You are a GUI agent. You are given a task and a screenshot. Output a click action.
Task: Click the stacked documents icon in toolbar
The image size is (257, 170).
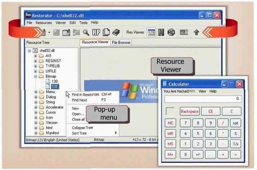[106, 32]
